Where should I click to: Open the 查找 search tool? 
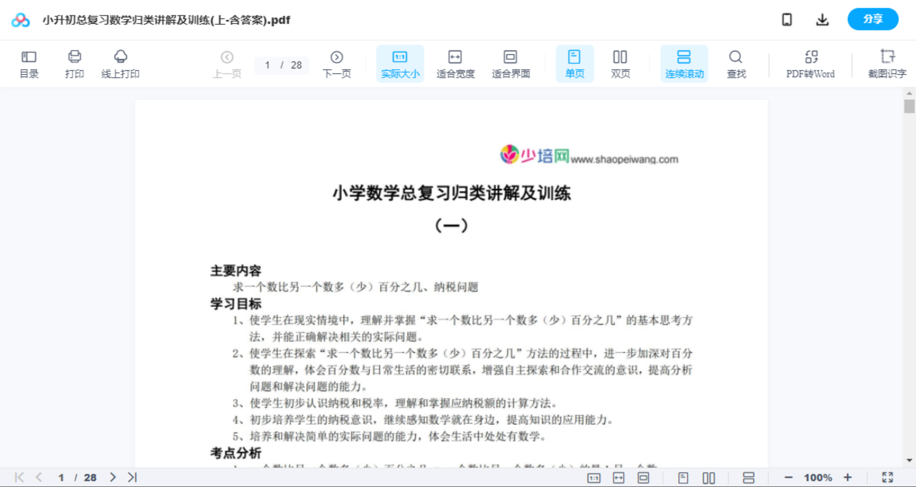(x=736, y=63)
